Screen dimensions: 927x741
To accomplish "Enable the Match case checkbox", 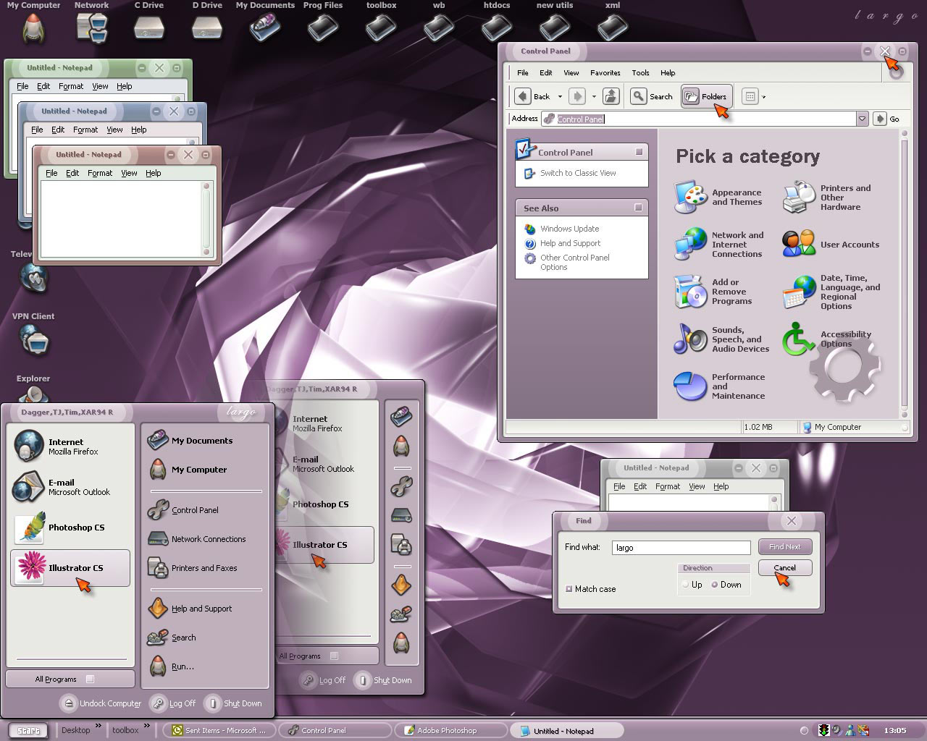I will pos(569,589).
